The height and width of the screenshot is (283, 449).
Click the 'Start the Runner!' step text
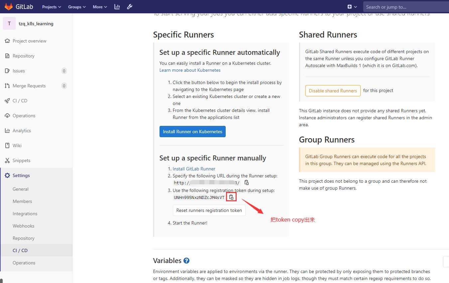(190, 223)
